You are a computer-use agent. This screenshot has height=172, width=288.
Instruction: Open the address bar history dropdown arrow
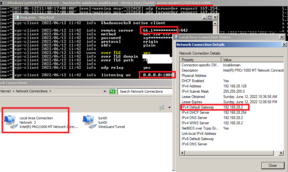click(x=105, y=91)
